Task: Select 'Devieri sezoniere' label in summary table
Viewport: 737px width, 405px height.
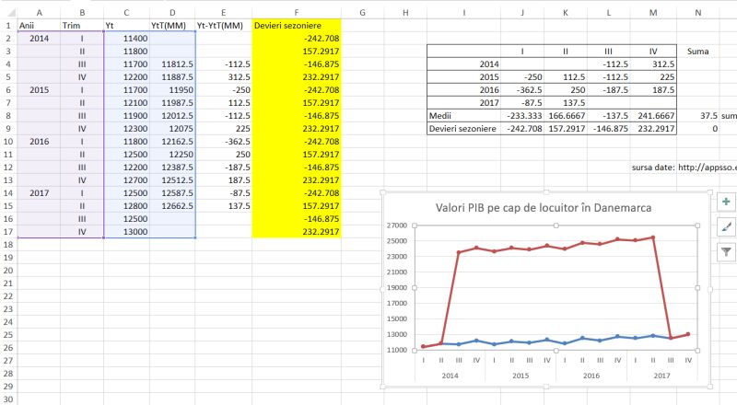Action: (x=464, y=129)
